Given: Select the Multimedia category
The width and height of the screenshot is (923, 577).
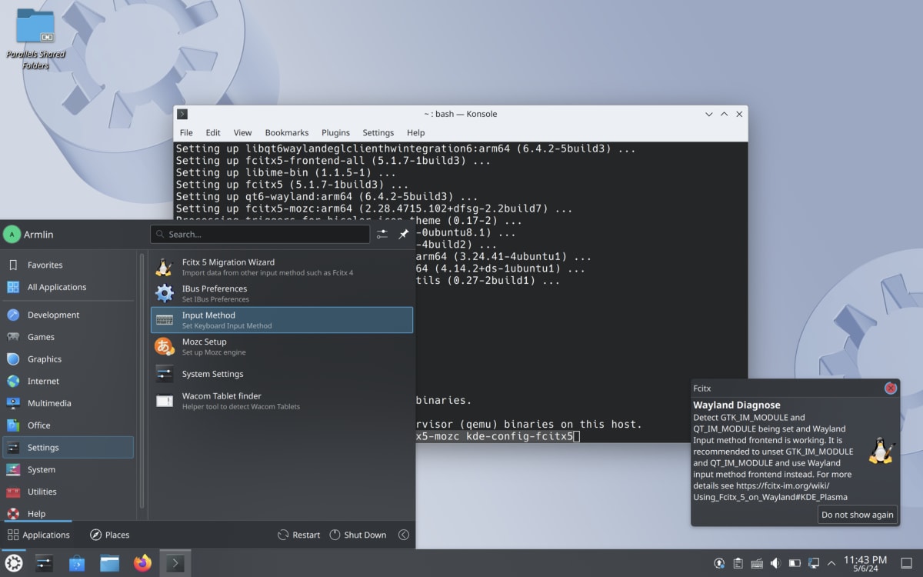Looking at the screenshot, I should (68, 403).
